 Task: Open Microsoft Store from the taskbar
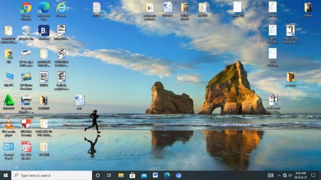[x=132, y=175]
